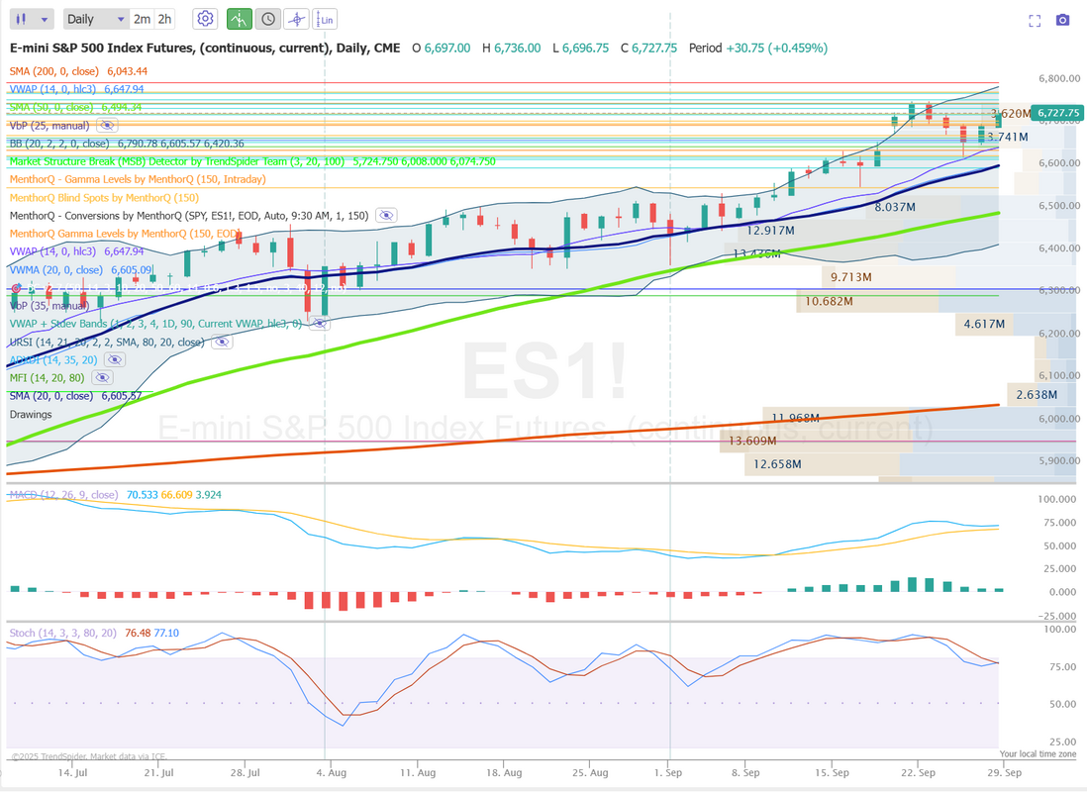Click the crosshair tool icon

(x=296, y=19)
